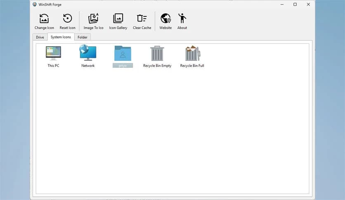The width and height of the screenshot is (345, 200).
Task: Select the Recycle Bin Full icon
Action: [192, 56]
